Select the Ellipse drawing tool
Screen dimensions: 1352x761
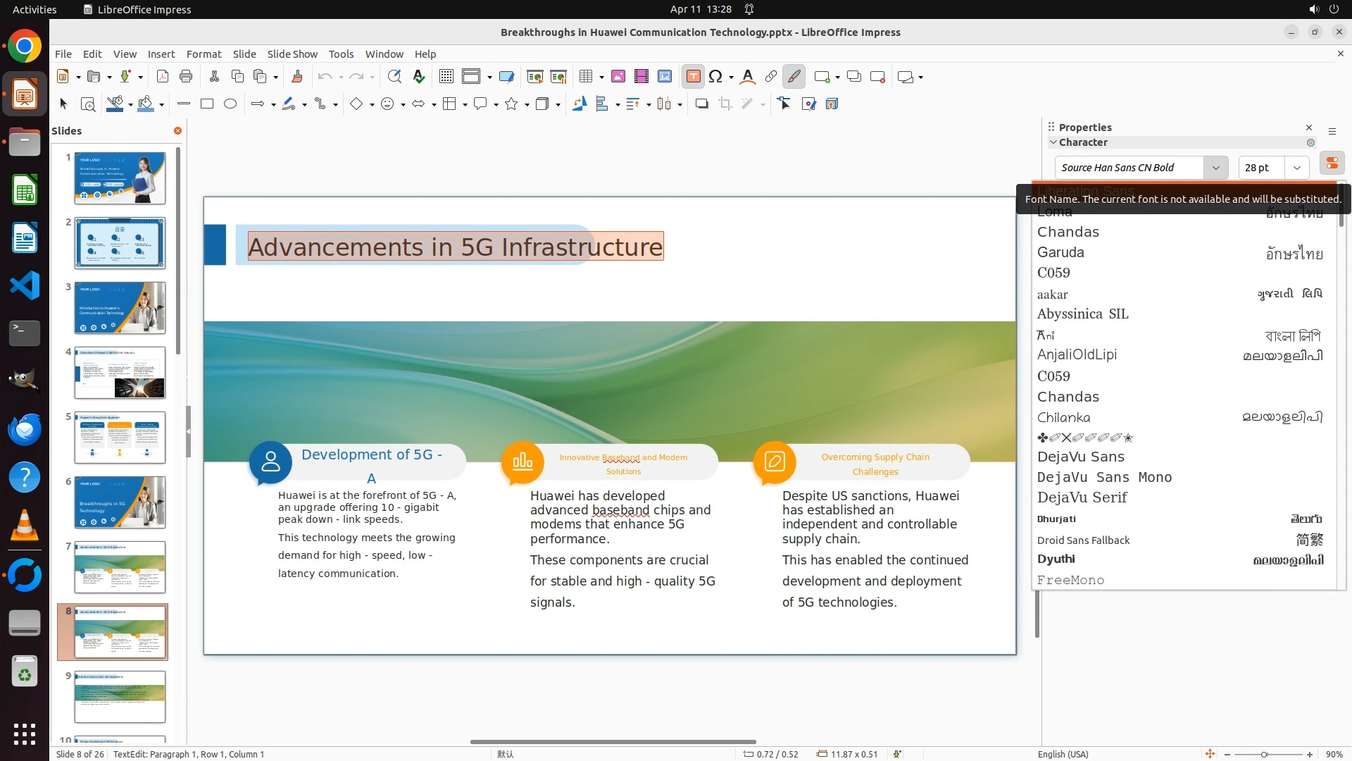[x=230, y=104]
